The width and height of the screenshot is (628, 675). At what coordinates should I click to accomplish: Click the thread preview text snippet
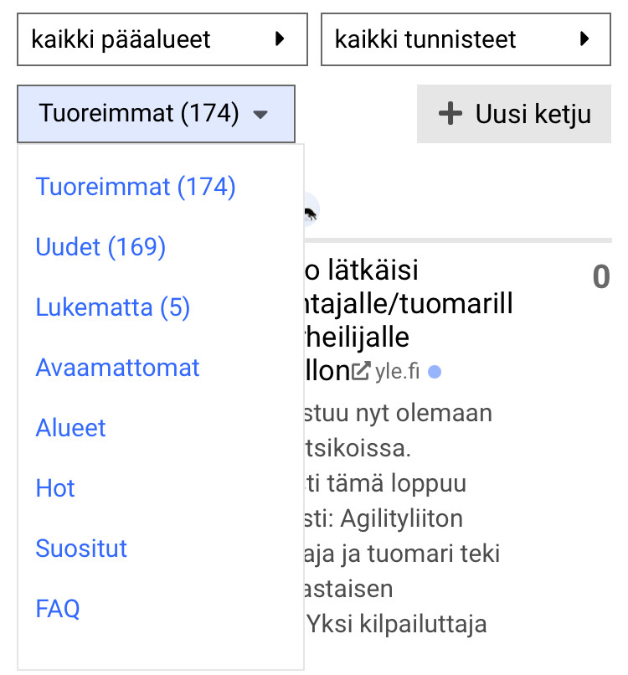tap(402, 519)
